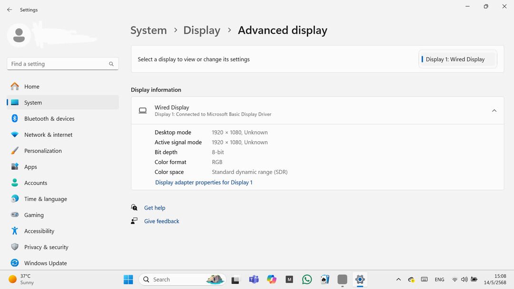Go to Time & language settings
Screen dimensions: 514x289
(x=63, y=199)
